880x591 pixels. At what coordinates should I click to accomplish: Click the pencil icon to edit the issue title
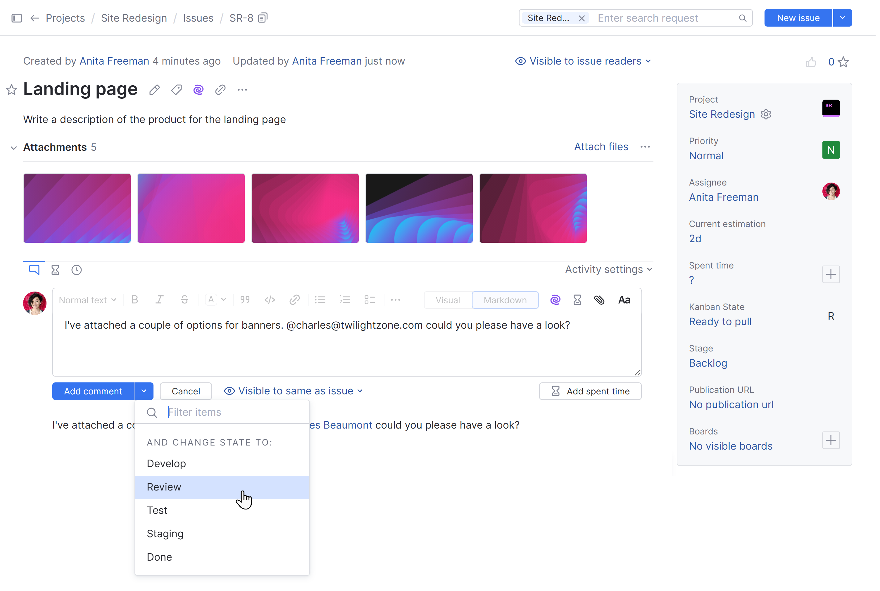[x=154, y=90]
